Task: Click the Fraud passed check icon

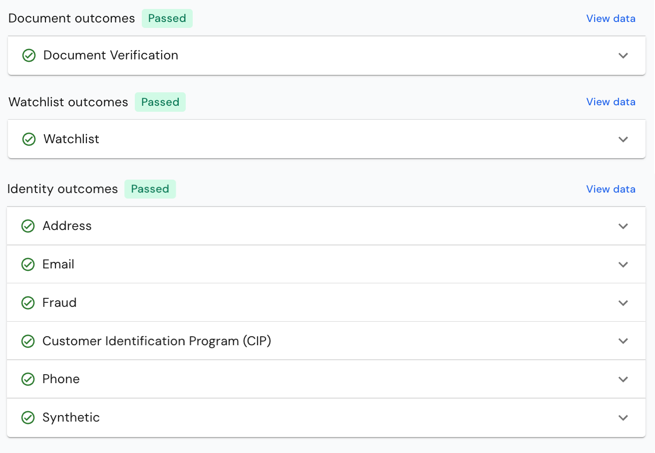Action: 28,303
